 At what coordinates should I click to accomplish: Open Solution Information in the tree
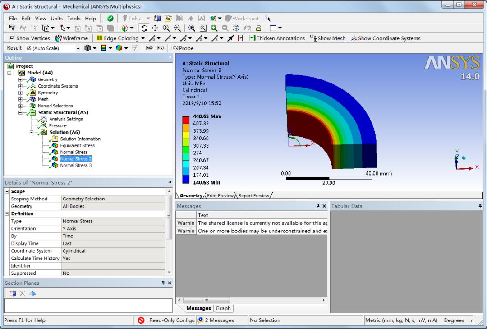[80, 139]
